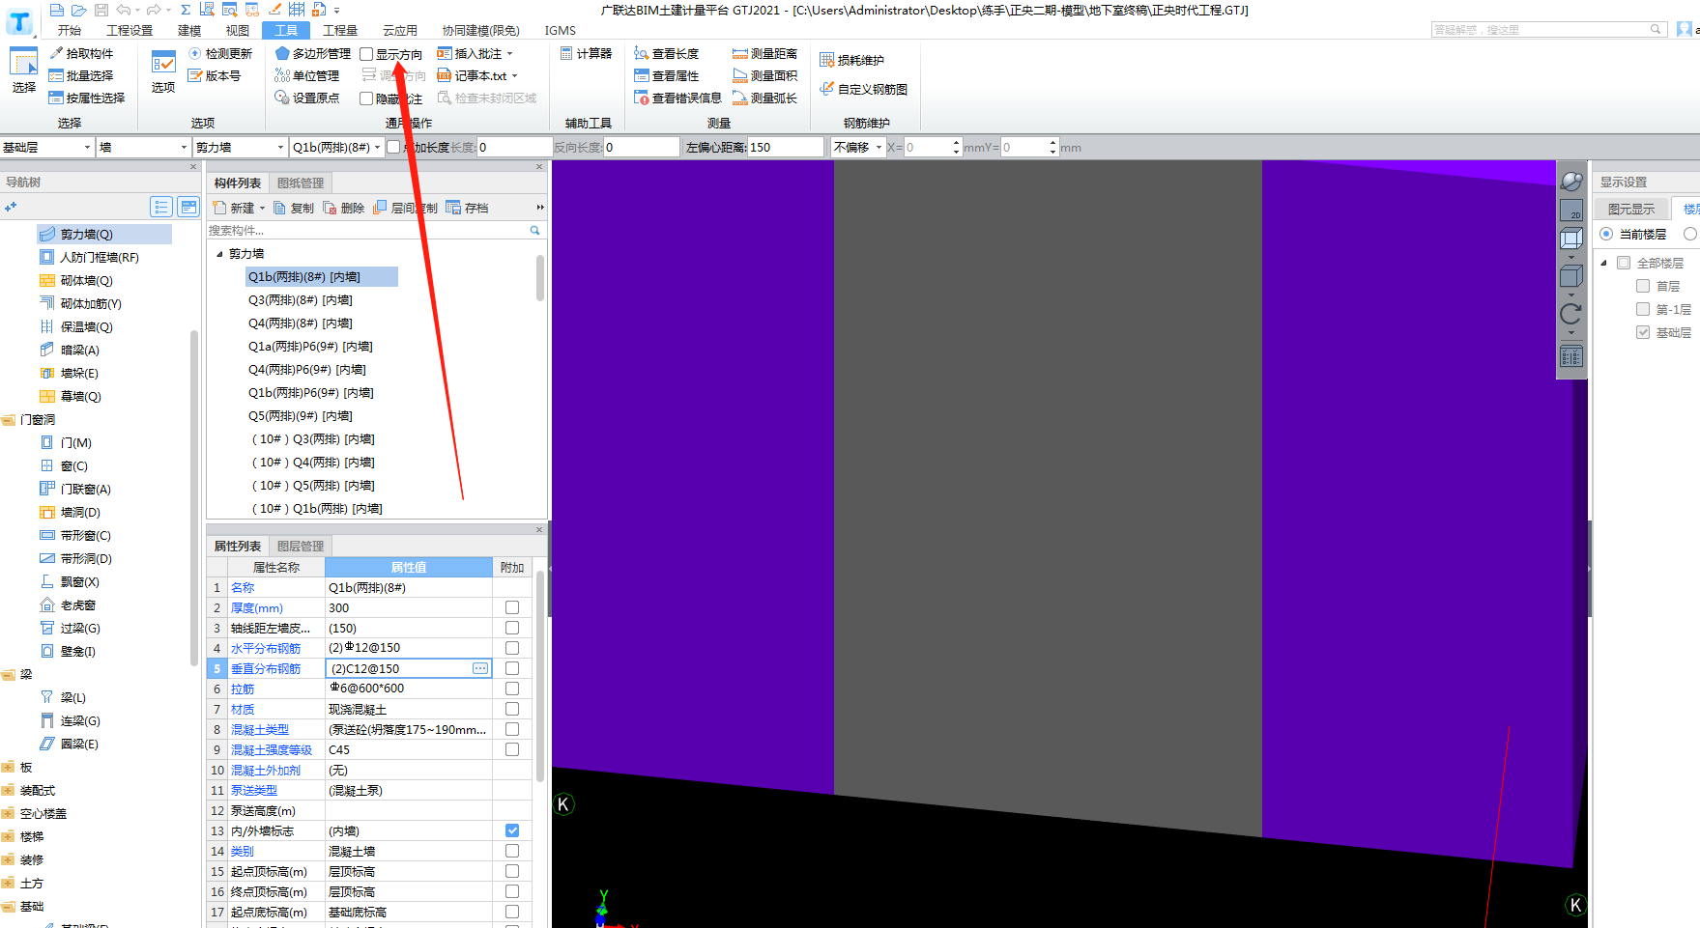Viewport: 1700px width, 928px height.
Task: Select 砌体墙(Q) in navigation tree
Action: (x=75, y=280)
